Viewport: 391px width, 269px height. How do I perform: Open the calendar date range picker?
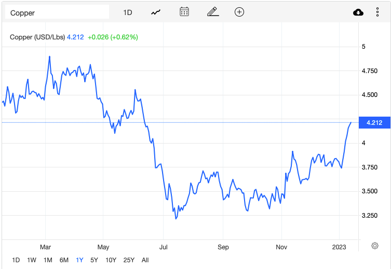[184, 12]
